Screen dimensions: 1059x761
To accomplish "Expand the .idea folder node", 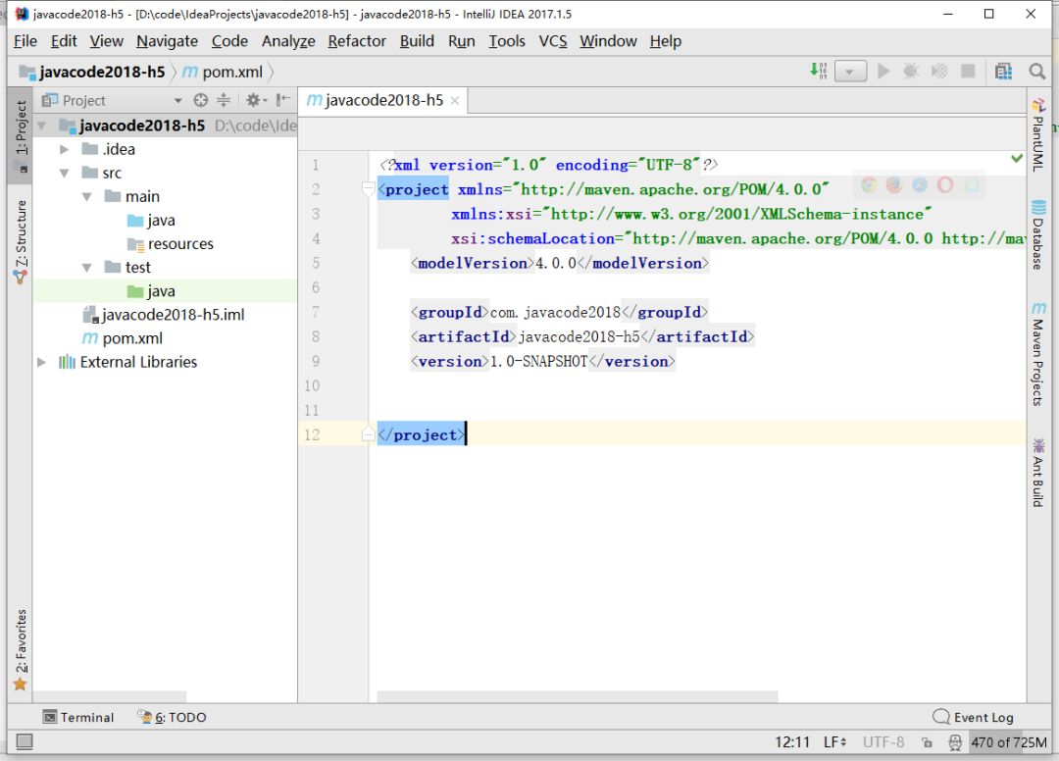I will (x=65, y=149).
